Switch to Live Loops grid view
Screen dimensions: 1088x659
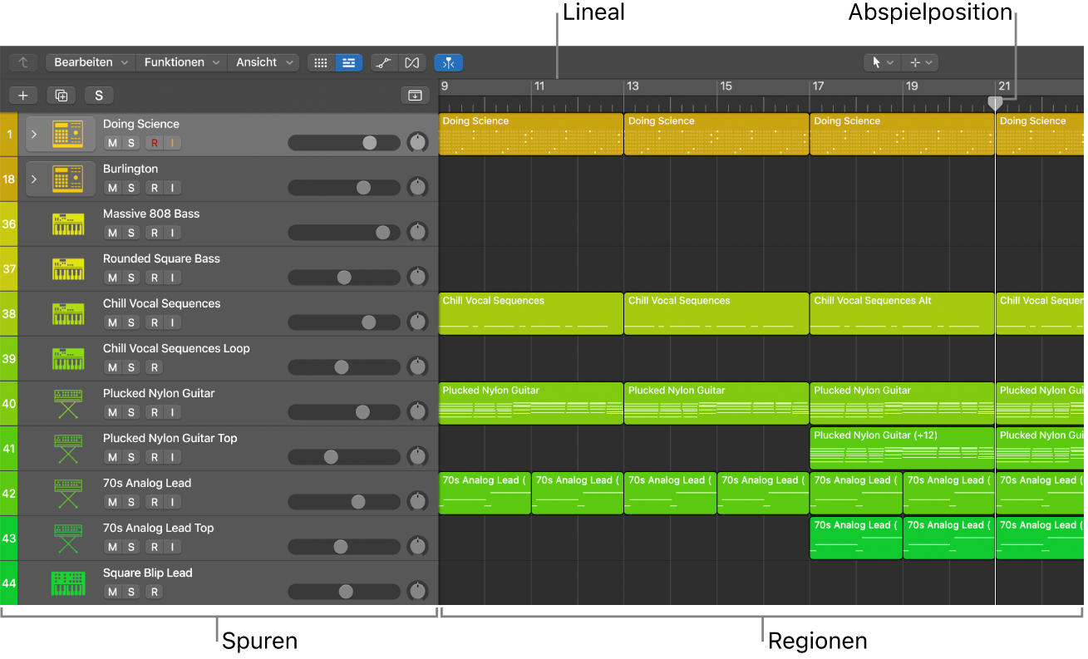pos(321,62)
